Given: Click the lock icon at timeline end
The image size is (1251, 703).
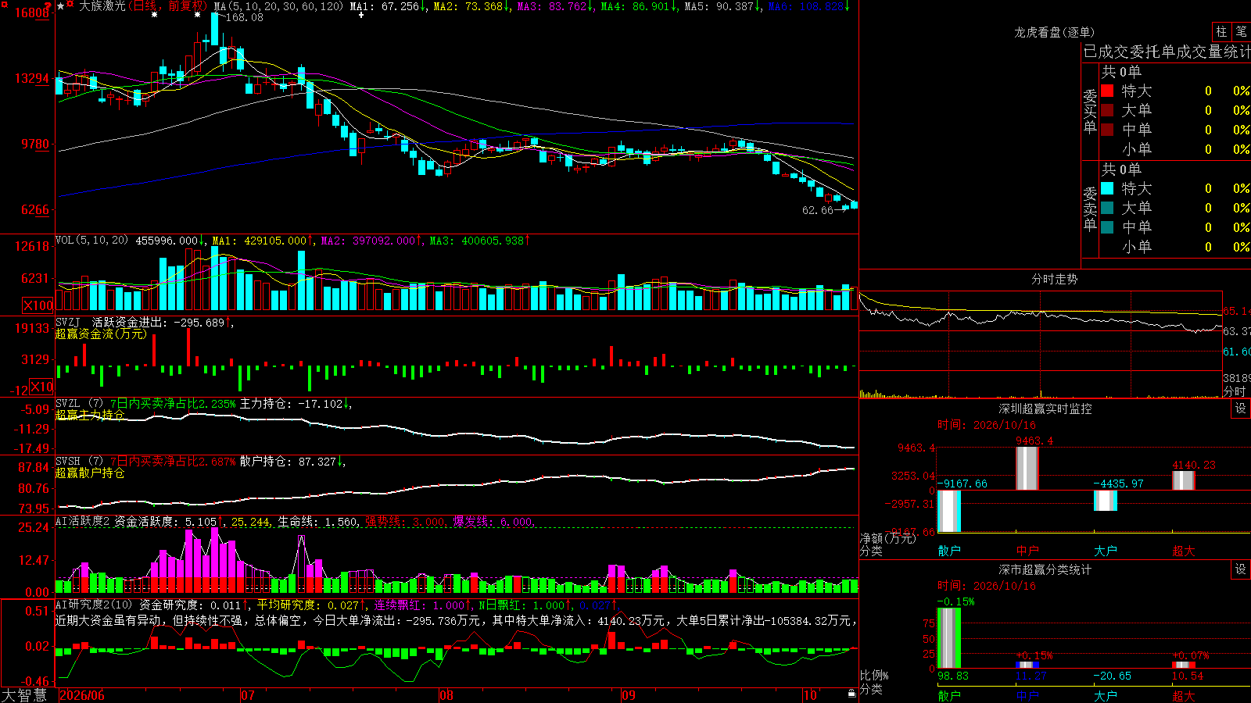Looking at the screenshot, I should (852, 694).
